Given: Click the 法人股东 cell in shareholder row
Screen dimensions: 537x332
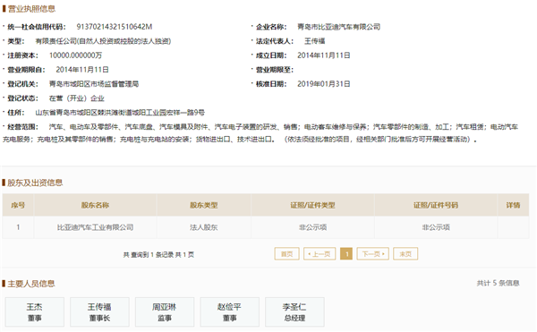Looking at the screenshot, I should tap(204, 227).
